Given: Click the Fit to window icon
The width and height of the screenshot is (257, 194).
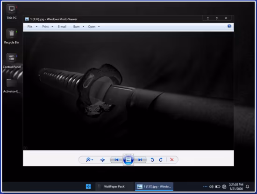Looking at the screenshot, I should (x=103, y=160).
